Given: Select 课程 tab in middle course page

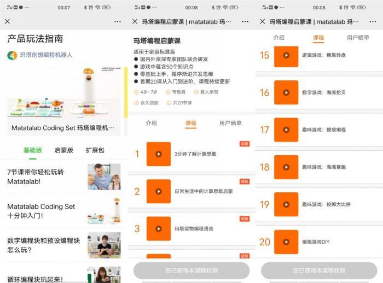Looking at the screenshot, I should pyautogui.click(x=191, y=123).
